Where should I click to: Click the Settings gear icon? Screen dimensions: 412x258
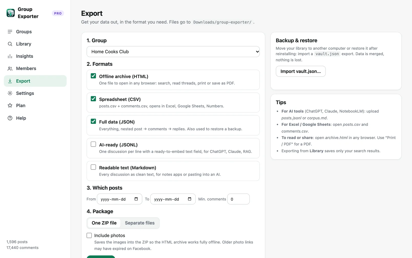(10, 93)
